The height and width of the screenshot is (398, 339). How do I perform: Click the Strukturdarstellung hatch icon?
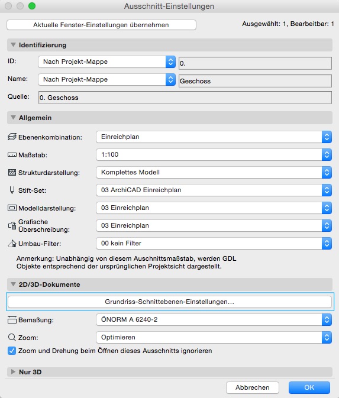point(12,173)
